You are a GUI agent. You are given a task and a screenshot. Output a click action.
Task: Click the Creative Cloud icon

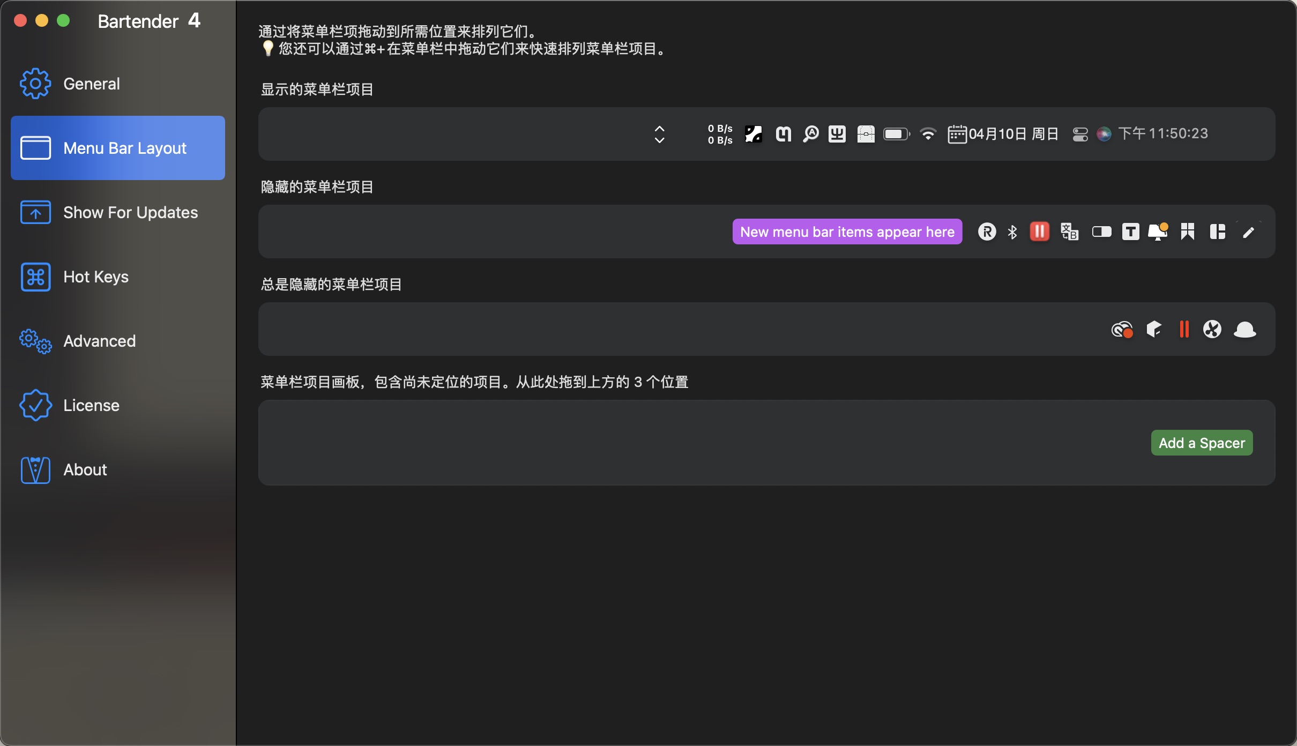[x=1122, y=330]
